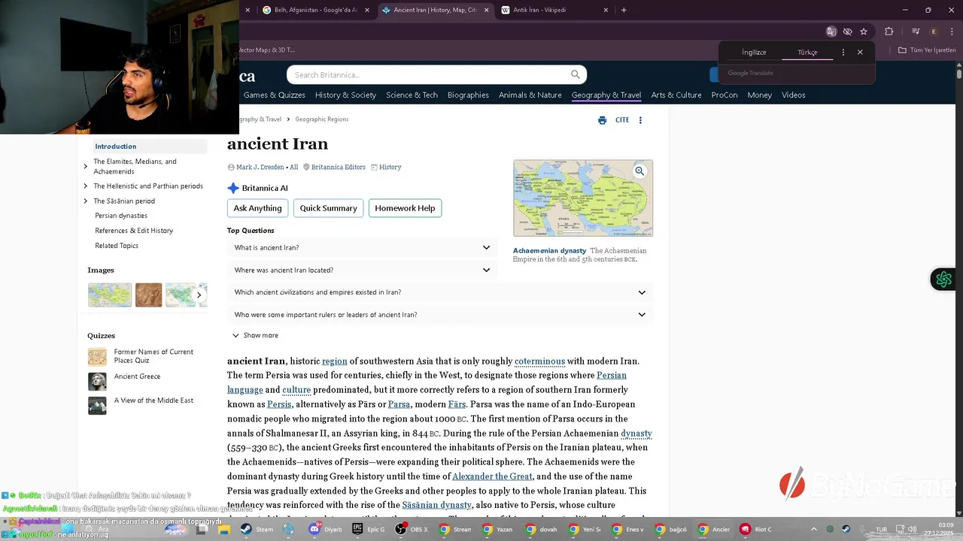Viewport: 963px width, 541px height.
Task: Switch to the Belh, Afganistan Google tab
Action: pos(316,10)
